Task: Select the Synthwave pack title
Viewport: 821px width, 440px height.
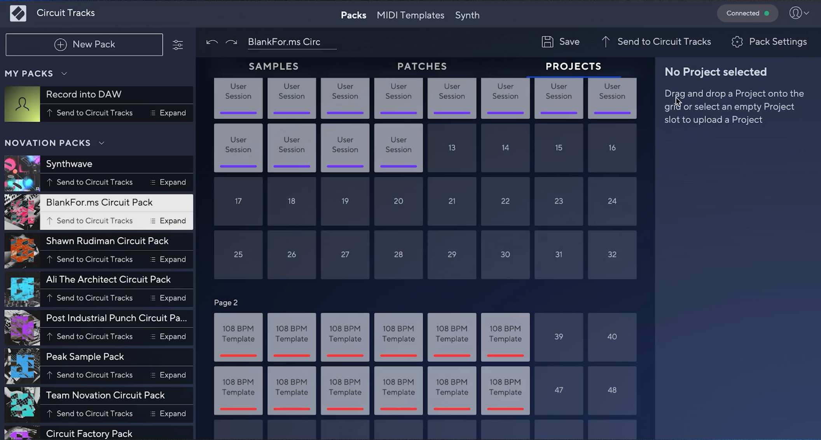Action: [69, 164]
